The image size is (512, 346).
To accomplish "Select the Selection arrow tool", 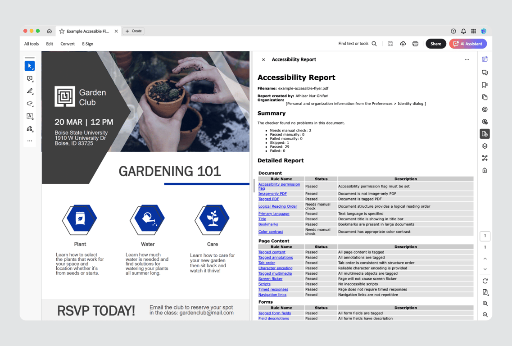I will pyautogui.click(x=29, y=66).
